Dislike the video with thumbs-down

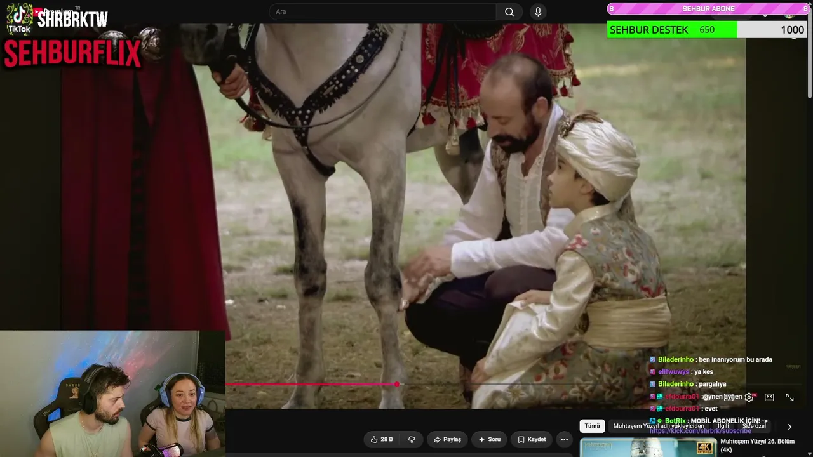(x=412, y=439)
